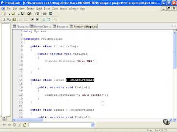Click the Cut scissors icon
Image resolution: width=177 pixels, height=132 pixels.
coord(4,19)
